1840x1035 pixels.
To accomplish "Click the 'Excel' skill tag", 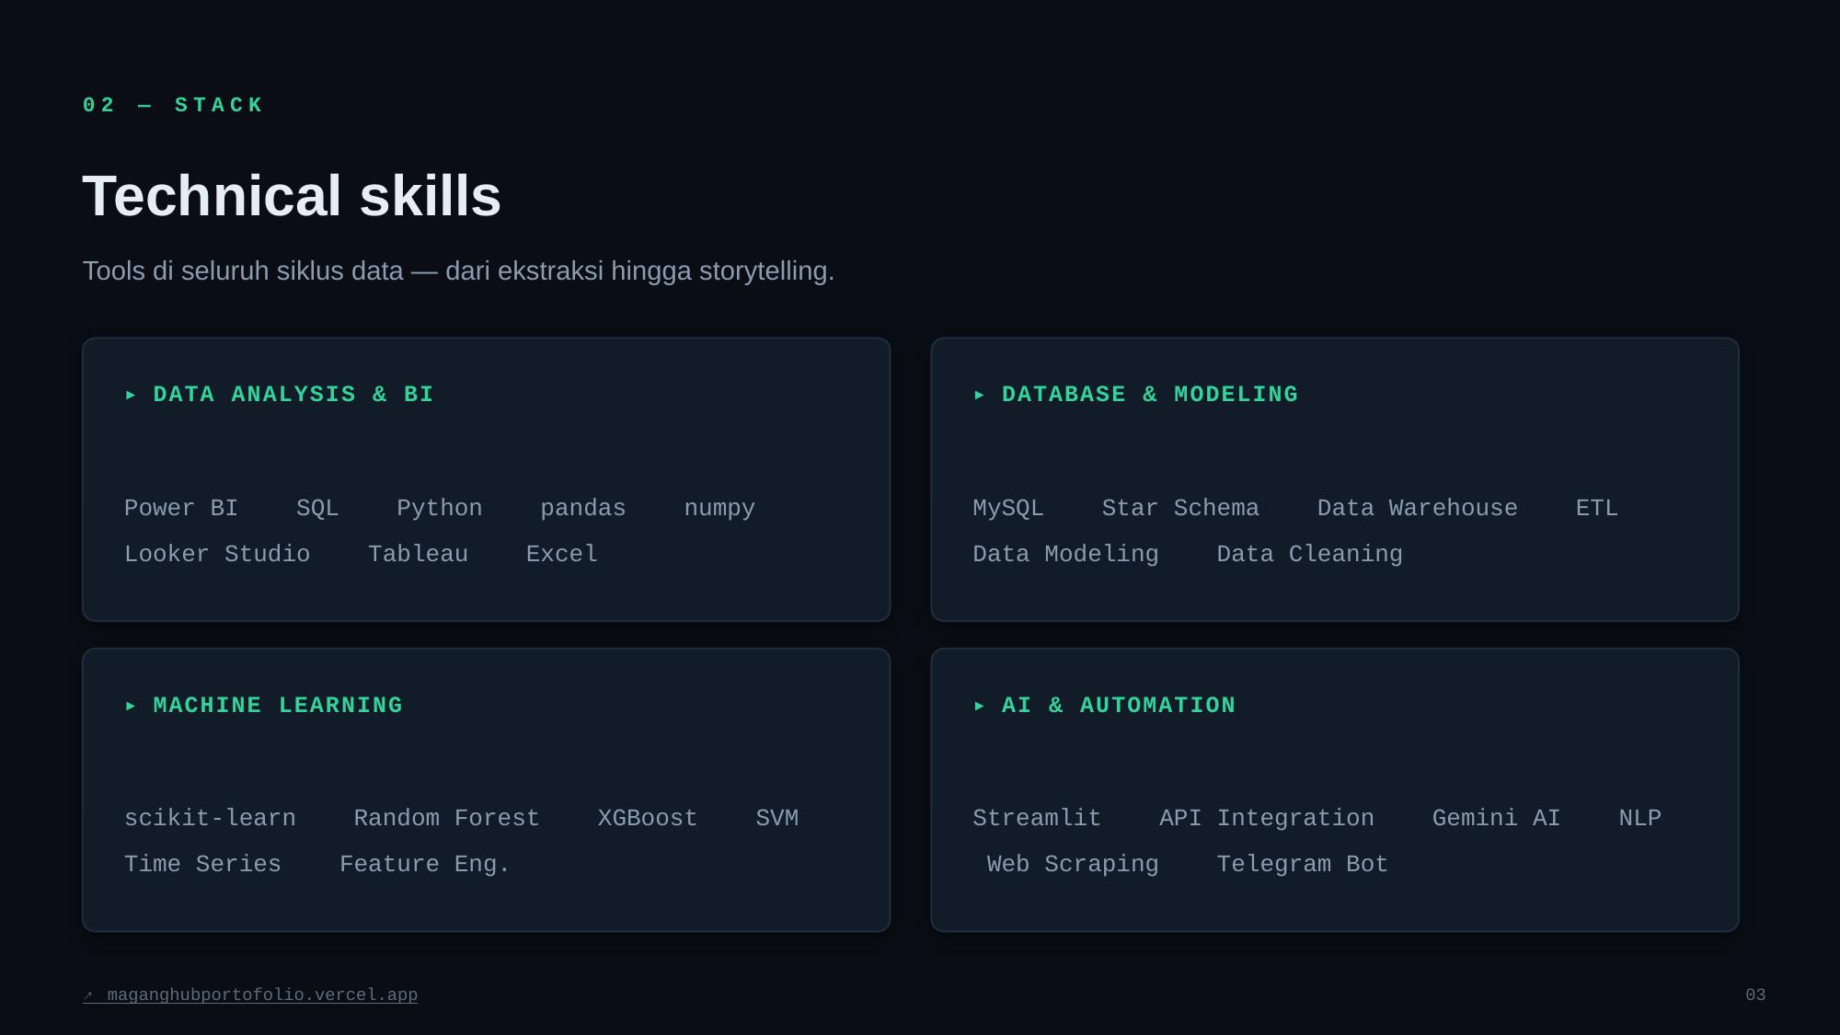I will coord(561,554).
